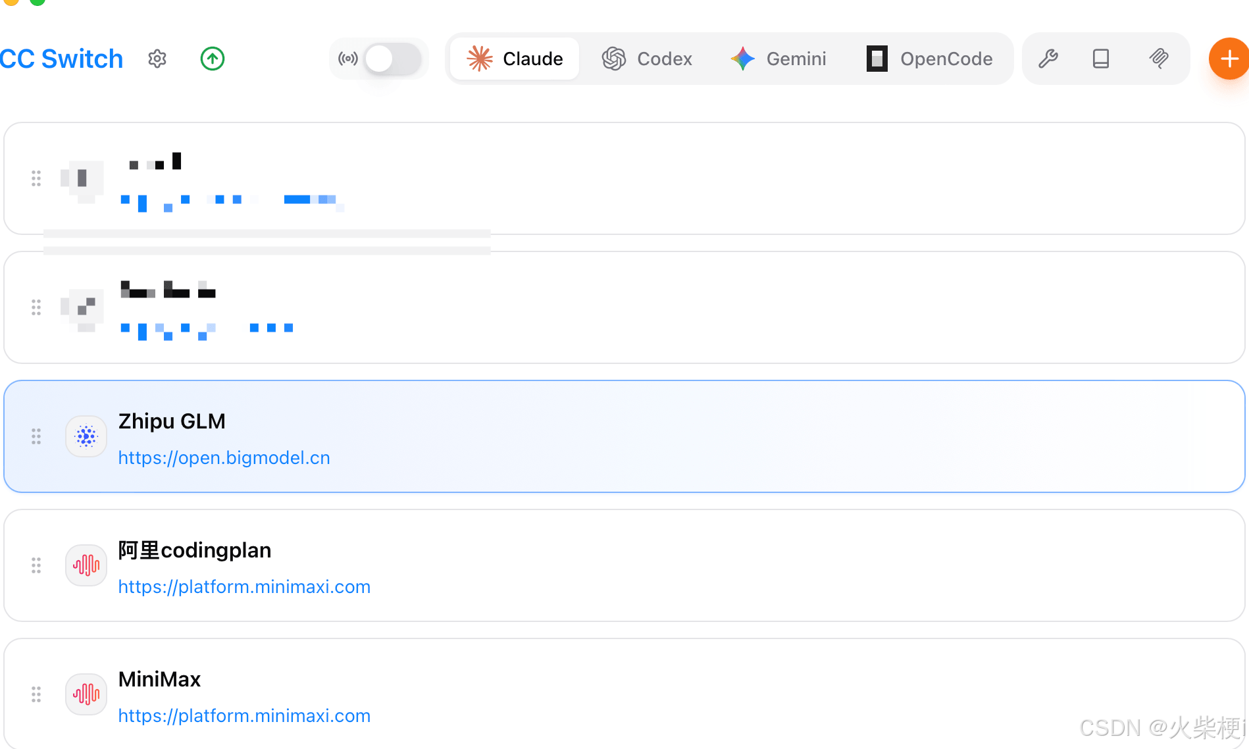Open the book icon in the toolbar
The height and width of the screenshot is (749, 1249).
(x=1101, y=59)
